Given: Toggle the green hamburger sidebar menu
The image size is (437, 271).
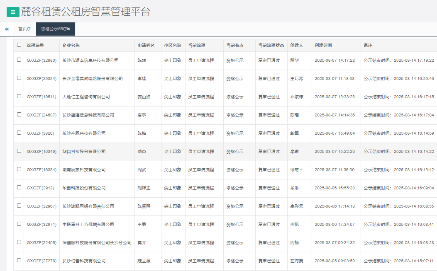Looking at the screenshot, I should [x=13, y=12].
